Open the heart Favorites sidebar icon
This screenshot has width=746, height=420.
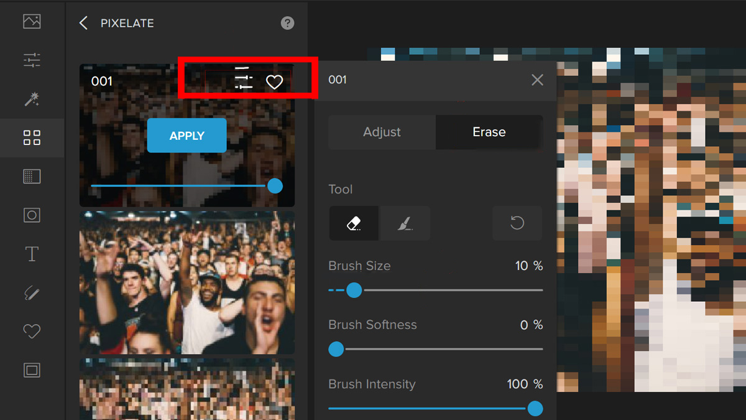coord(32,332)
